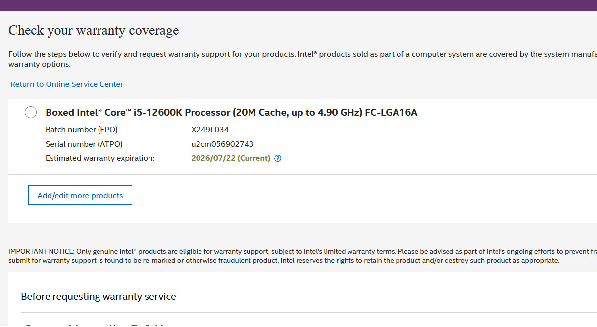Click the batch number value X249L034
597x327 pixels.
[x=210, y=130]
